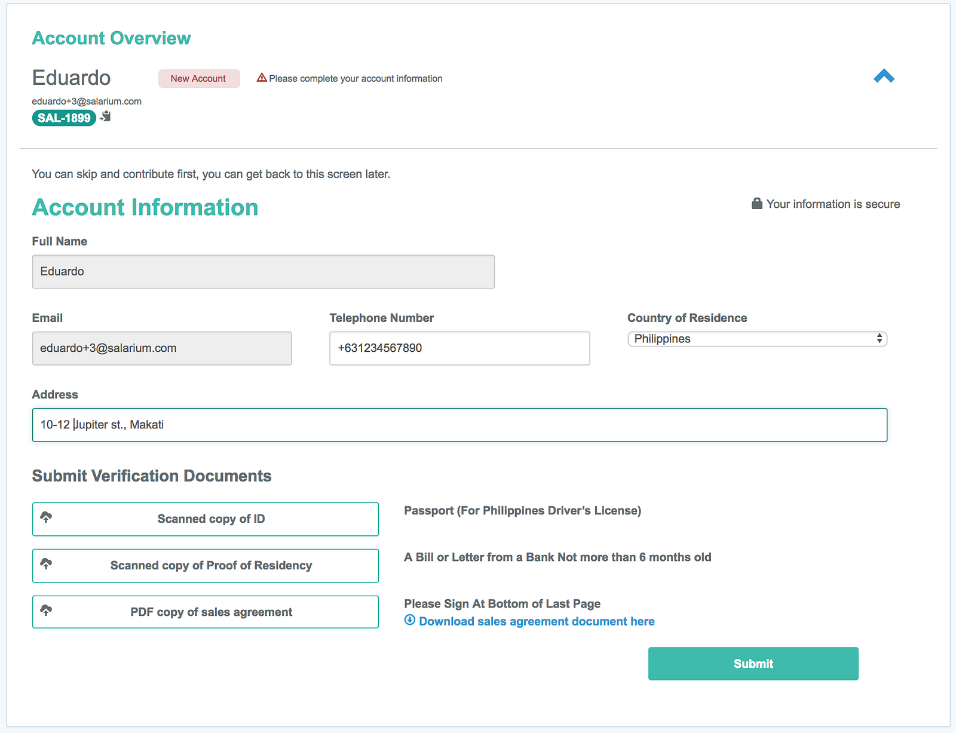Click Scanned copy of Proof of Residency button
Image resolution: width=956 pixels, height=733 pixels.
206,566
